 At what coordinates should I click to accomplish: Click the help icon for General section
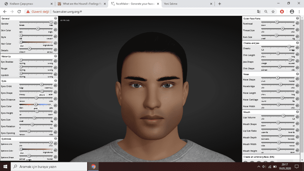[56, 19]
